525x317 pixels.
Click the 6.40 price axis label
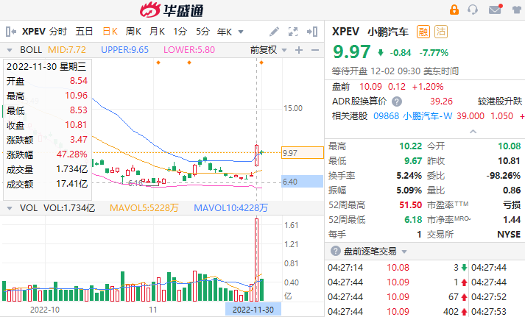tap(302, 182)
